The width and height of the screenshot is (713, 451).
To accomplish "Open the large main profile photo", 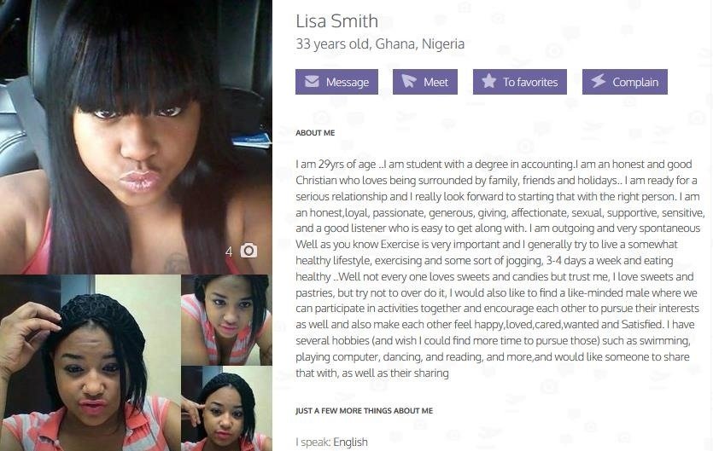I will [136, 136].
